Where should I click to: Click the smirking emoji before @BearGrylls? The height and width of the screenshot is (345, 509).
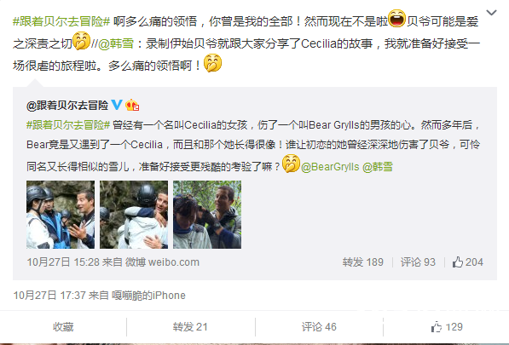(x=291, y=164)
